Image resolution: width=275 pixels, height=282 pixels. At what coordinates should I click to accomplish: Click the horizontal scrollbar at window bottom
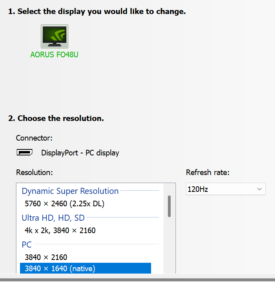click(x=137, y=280)
